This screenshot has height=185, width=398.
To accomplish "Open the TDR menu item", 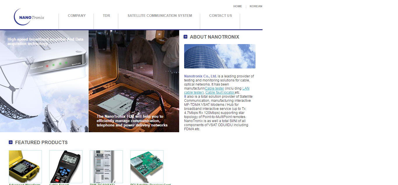I will (x=106, y=16).
